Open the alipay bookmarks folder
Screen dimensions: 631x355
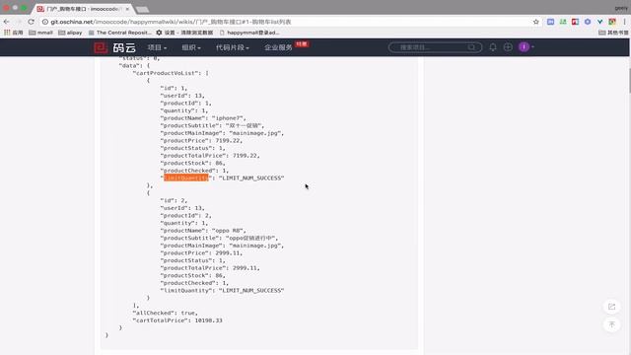coord(70,33)
